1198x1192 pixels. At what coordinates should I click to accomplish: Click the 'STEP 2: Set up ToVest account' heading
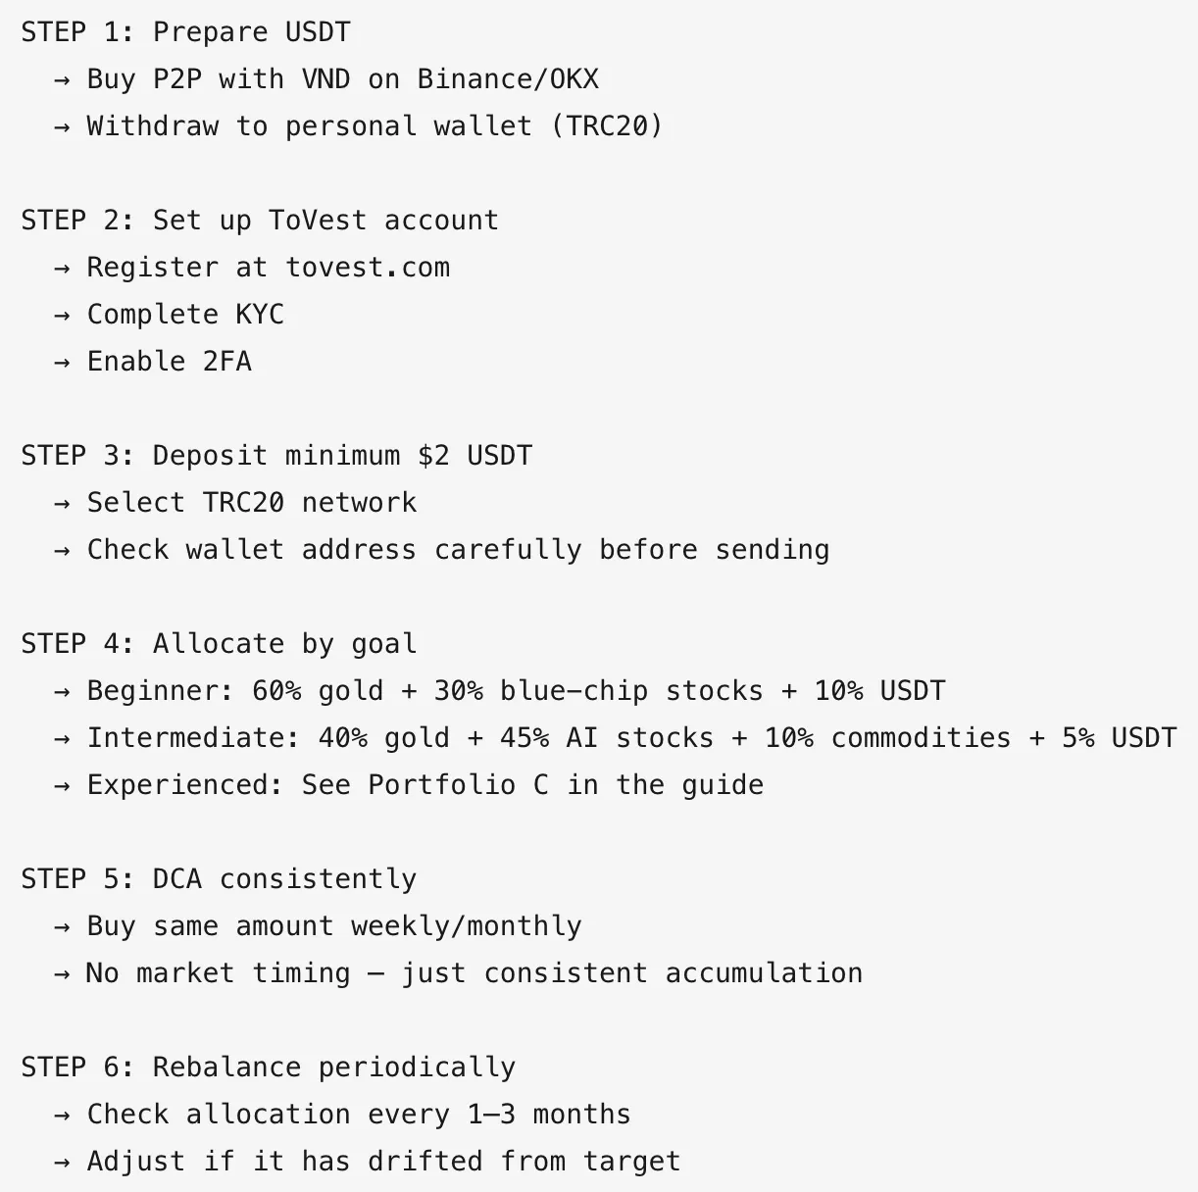pos(260,220)
